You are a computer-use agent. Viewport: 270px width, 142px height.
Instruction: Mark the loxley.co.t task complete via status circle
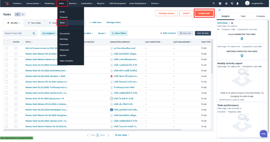click(x=16, y=82)
